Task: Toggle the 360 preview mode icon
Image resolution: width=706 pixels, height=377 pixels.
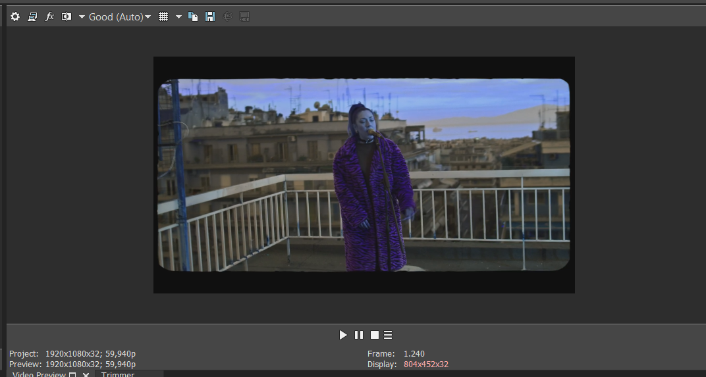Action: tap(227, 16)
